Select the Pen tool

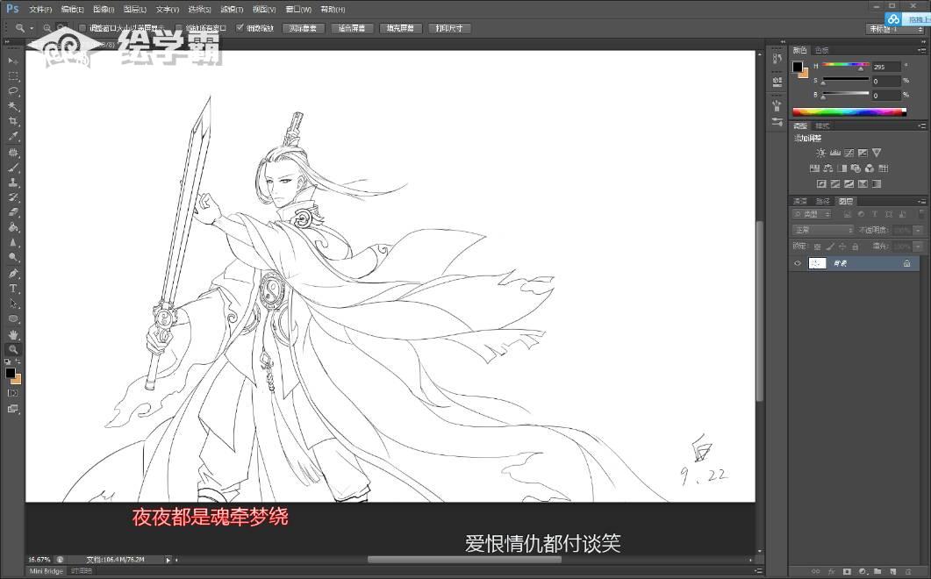13,273
